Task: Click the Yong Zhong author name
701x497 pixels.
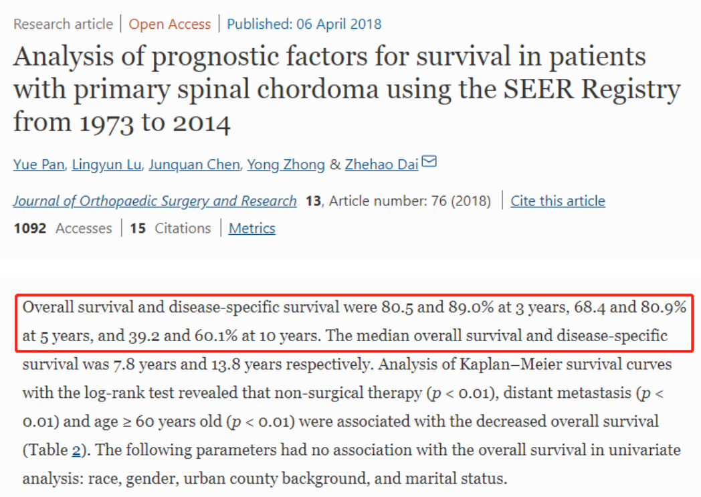Action: (x=286, y=165)
